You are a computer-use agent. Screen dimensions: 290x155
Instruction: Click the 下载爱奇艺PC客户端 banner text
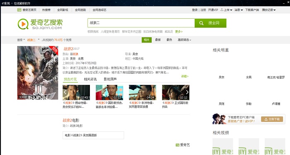(241, 117)
